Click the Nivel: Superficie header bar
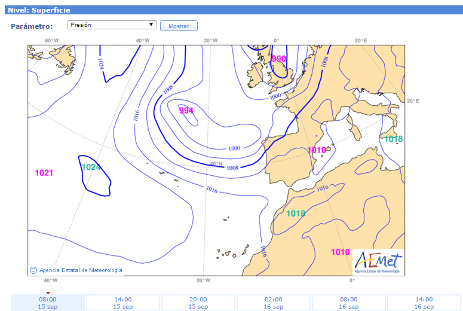463x311 pixels. click(231, 10)
